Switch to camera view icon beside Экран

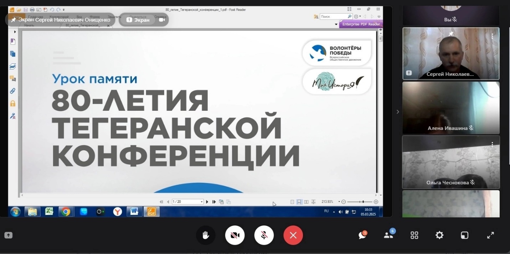pyautogui.click(x=162, y=20)
